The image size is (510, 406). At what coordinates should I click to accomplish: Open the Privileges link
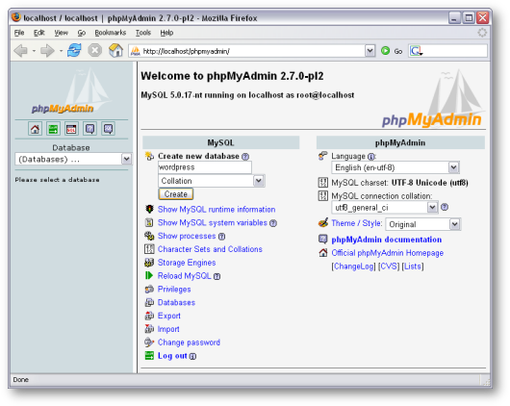click(174, 290)
